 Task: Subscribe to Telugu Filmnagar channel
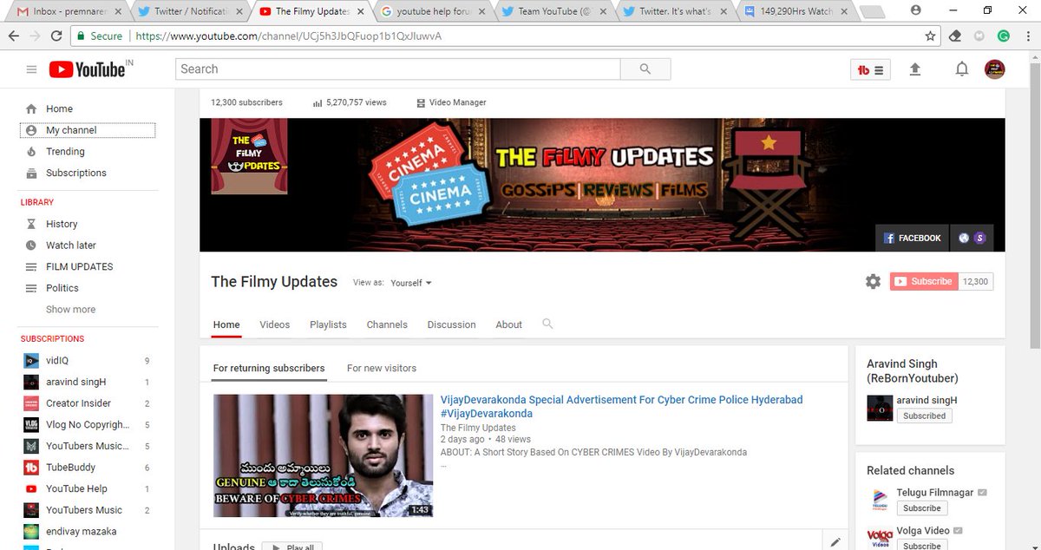coord(921,508)
